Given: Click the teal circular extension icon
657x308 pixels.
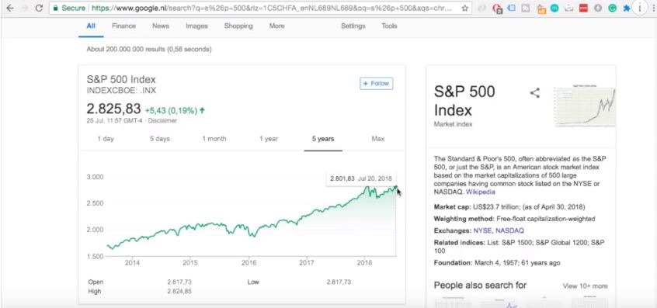Looking at the screenshot, I should (554, 8).
